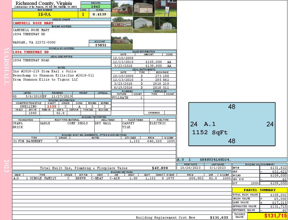Click the 51 FIN BASEMENT built-in row

tap(94, 141)
